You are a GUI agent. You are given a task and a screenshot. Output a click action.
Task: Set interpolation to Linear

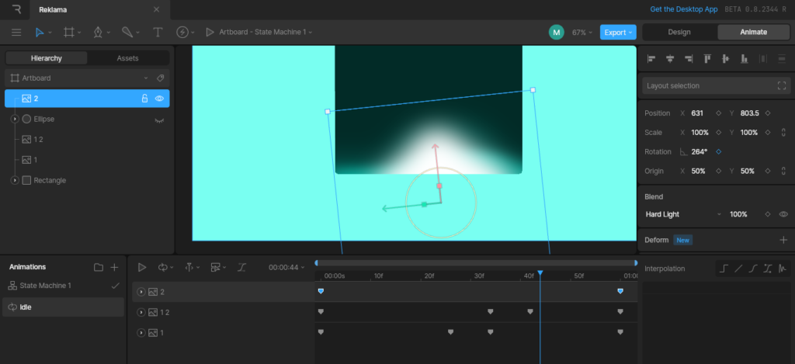tap(738, 269)
